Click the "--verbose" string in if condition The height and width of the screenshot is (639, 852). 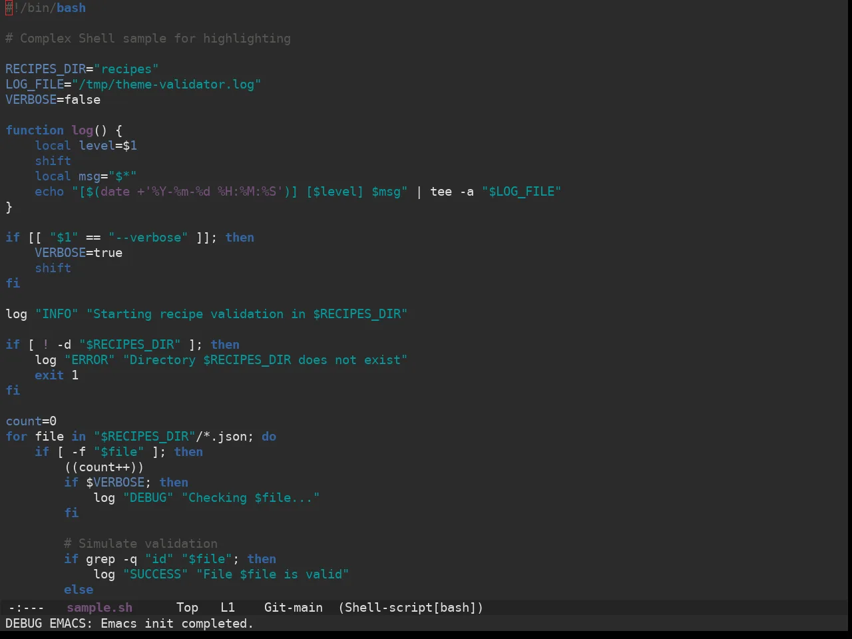(148, 238)
